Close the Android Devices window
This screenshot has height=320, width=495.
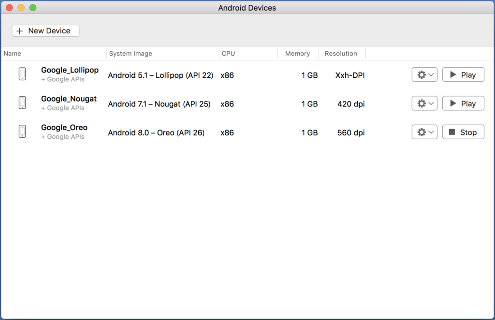[10, 8]
